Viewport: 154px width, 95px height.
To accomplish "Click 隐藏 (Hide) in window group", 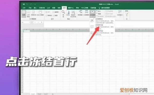I will pos(98,14).
